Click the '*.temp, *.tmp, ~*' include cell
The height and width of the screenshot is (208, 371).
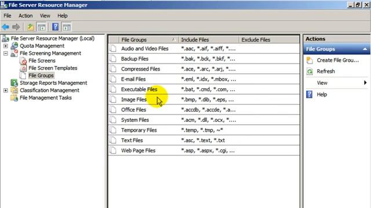(202, 130)
